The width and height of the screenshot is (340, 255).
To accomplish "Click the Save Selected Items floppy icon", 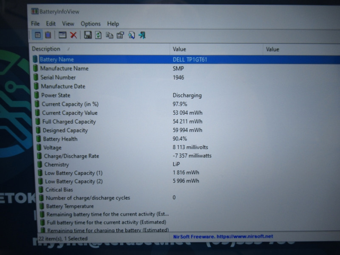I will (x=88, y=35).
